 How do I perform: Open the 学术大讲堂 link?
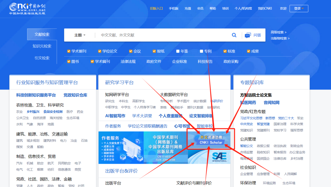tap(142, 116)
